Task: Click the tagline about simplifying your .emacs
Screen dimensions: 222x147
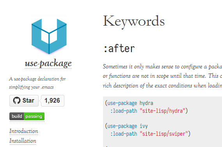Action: (x=37, y=83)
